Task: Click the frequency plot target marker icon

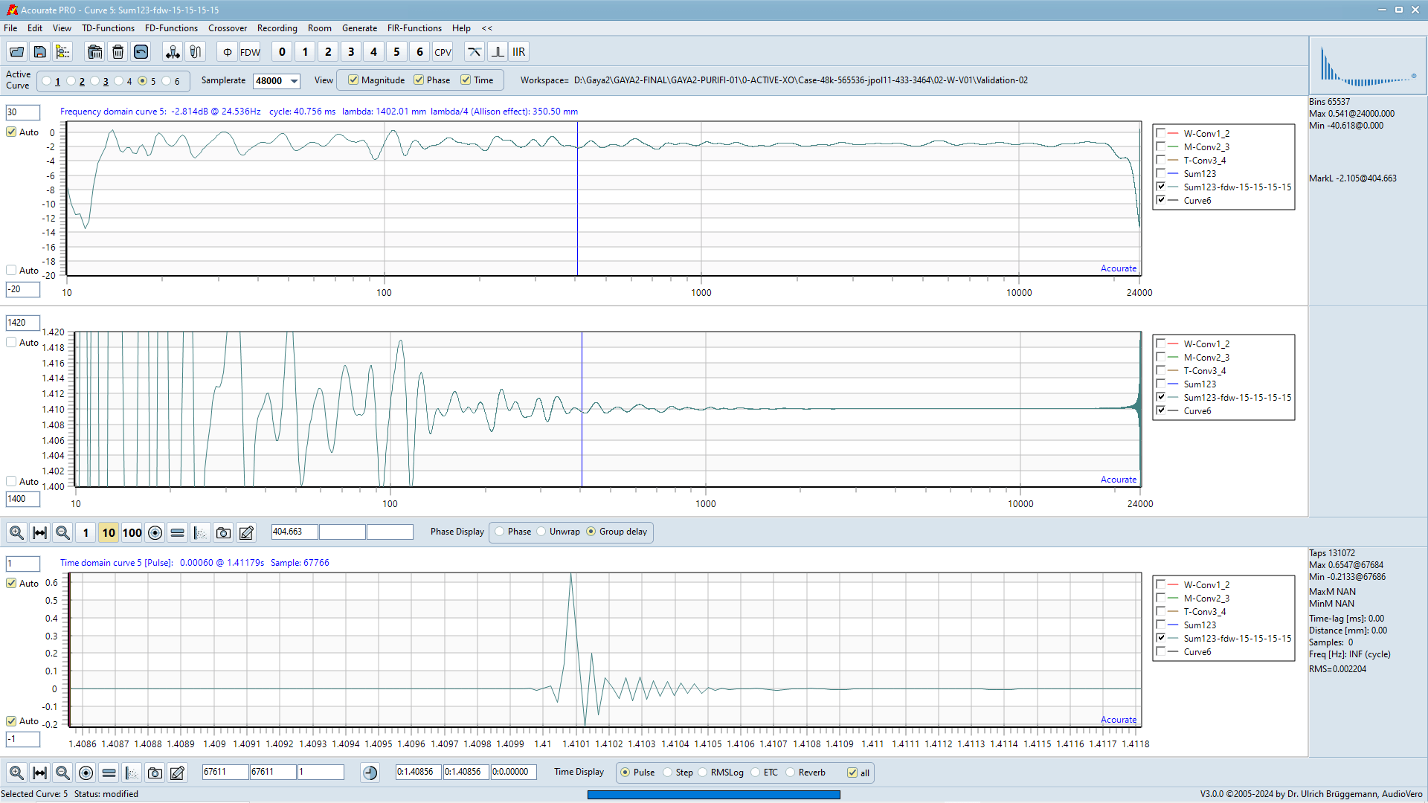Action: [x=155, y=532]
